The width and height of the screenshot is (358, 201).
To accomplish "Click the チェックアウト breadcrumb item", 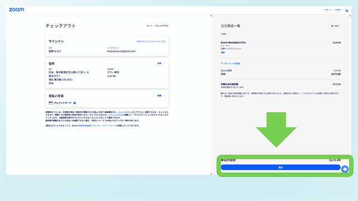I will click(162, 26).
